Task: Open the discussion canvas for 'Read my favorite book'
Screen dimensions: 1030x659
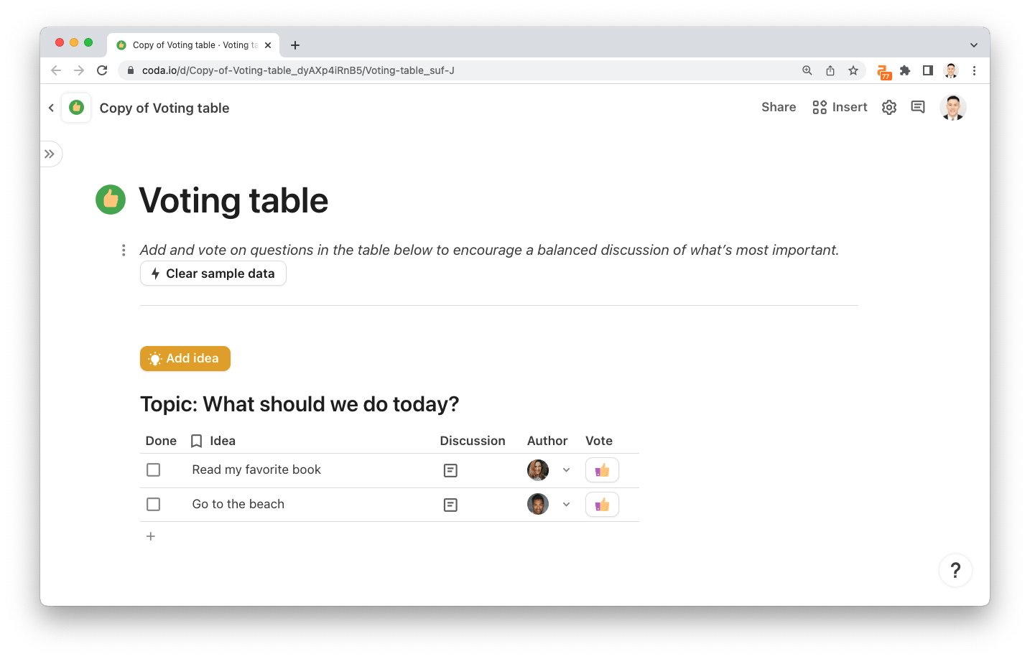Action: pos(450,470)
